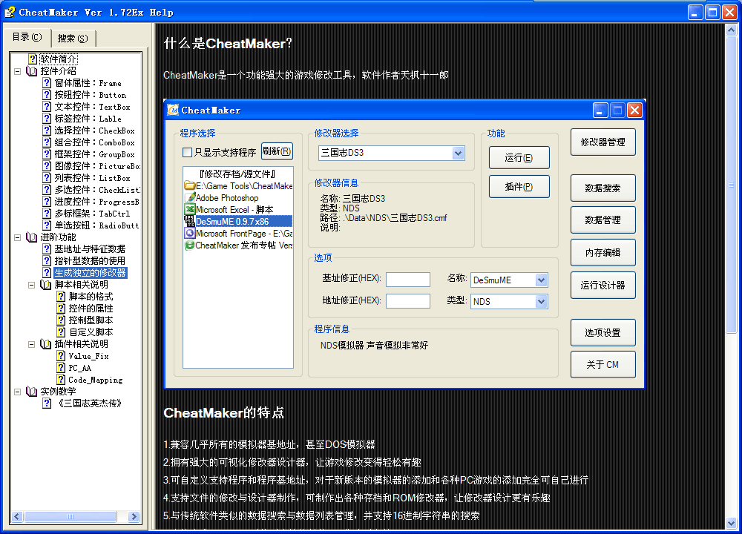The image size is (742, 534).
Task: Click the Microsoft FrontPage icon in program list
Action: (x=190, y=233)
